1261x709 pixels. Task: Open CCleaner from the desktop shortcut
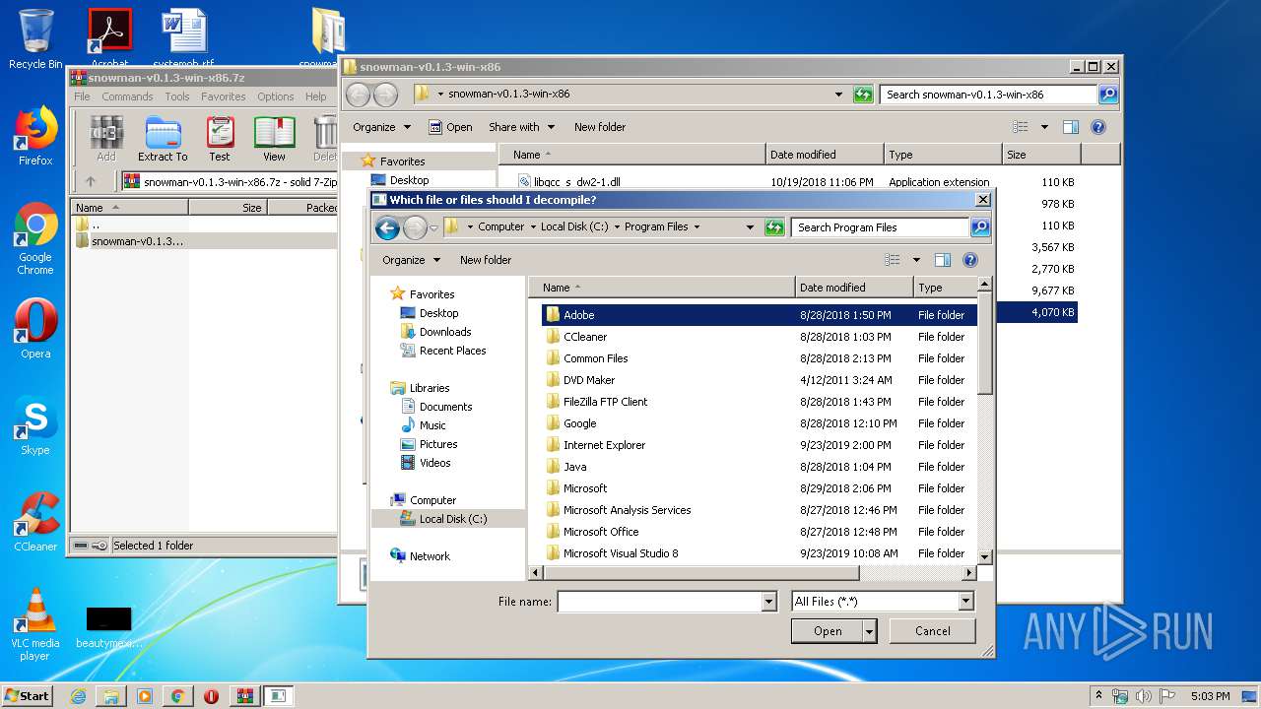click(35, 522)
